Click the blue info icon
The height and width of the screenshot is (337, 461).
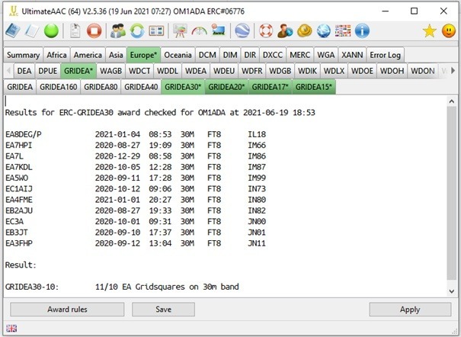pos(362,30)
